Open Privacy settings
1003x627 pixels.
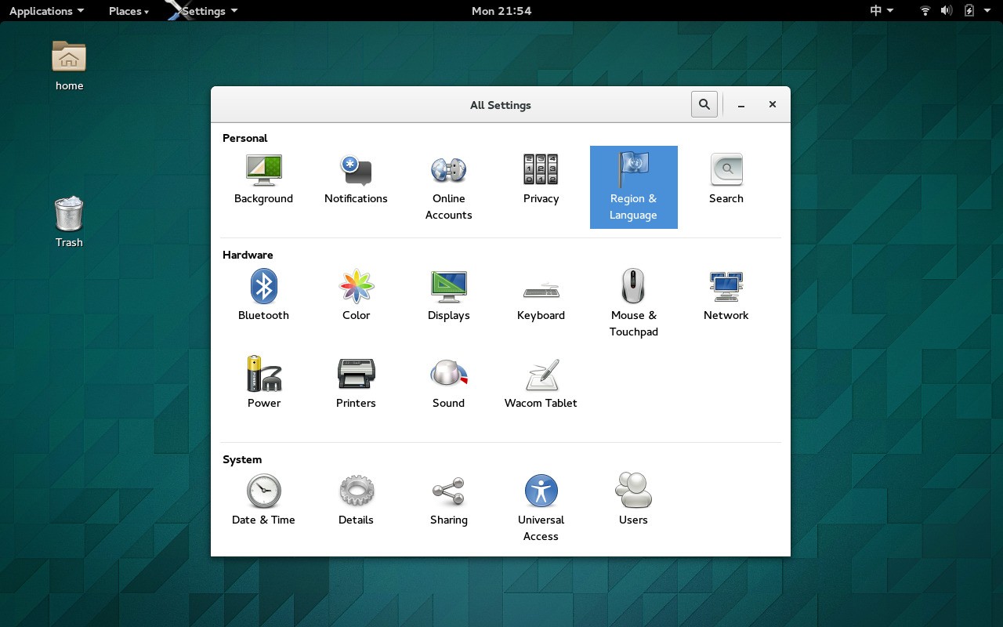pyautogui.click(x=541, y=179)
